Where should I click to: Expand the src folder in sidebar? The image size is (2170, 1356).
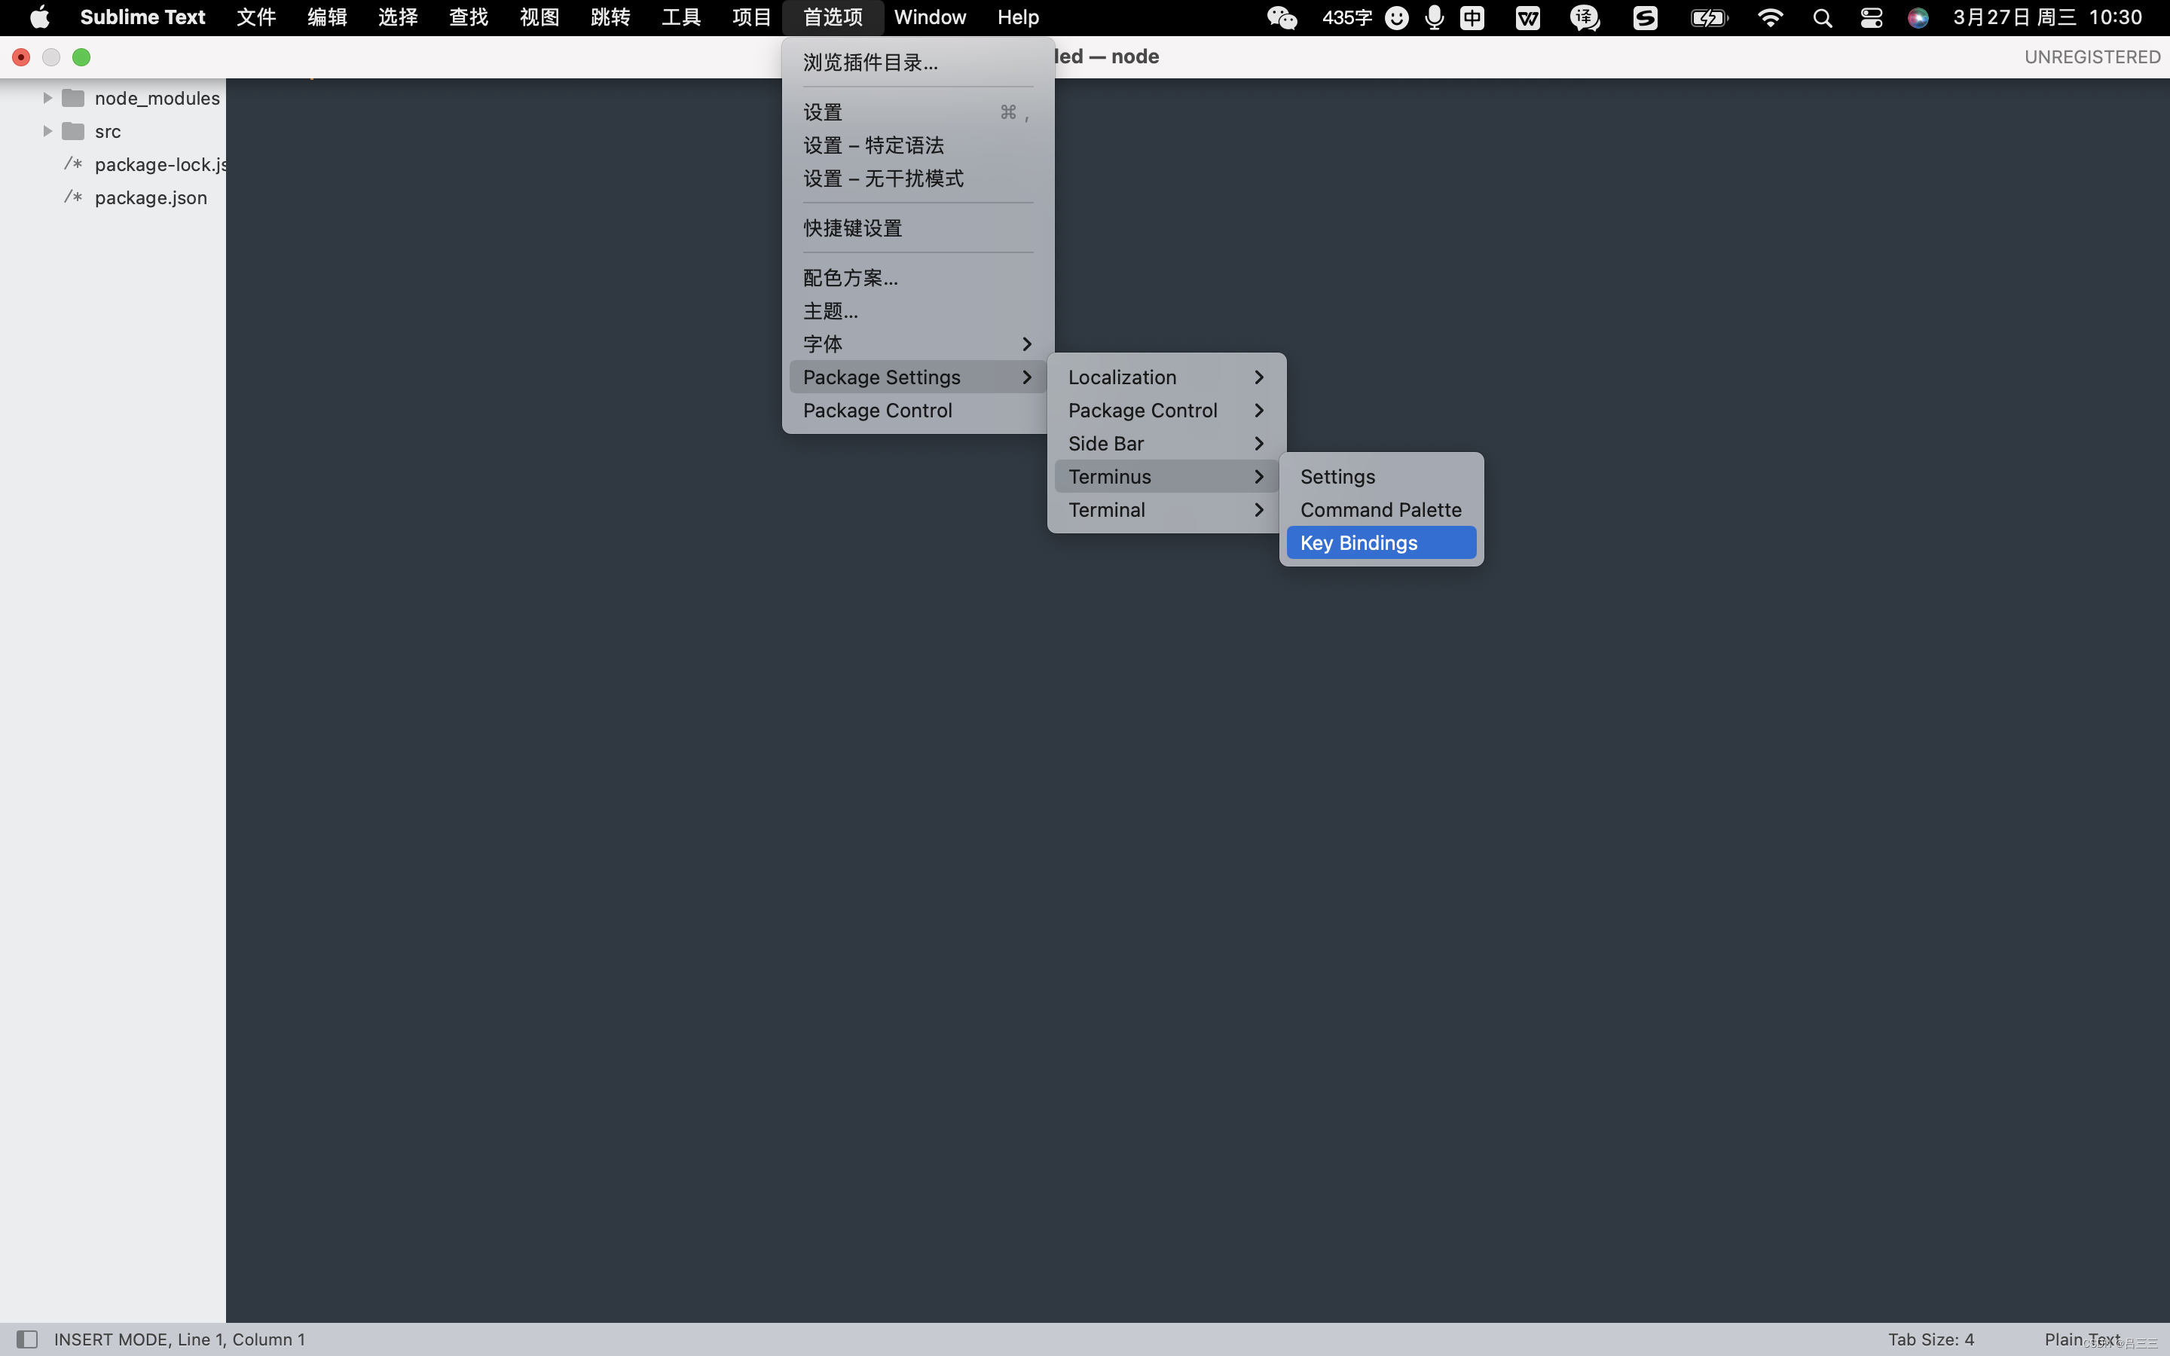click(x=47, y=130)
